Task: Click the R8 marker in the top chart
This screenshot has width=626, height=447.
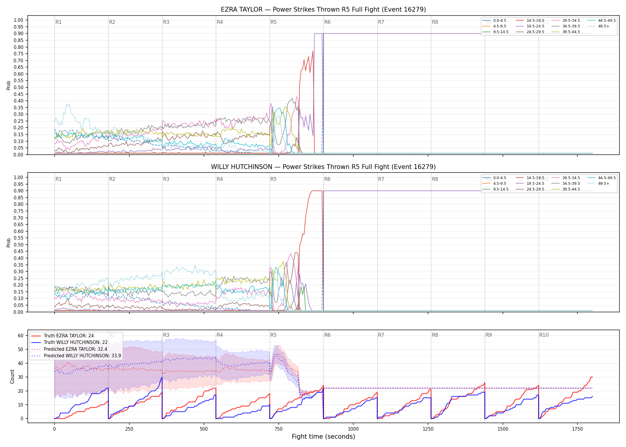Action: 435,22
